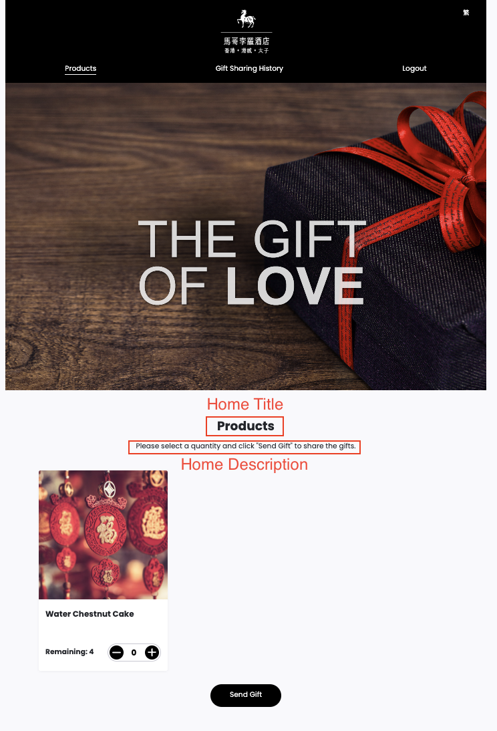This screenshot has width=497, height=731.
Task: Click the Send Gift button
Action: pyautogui.click(x=246, y=695)
